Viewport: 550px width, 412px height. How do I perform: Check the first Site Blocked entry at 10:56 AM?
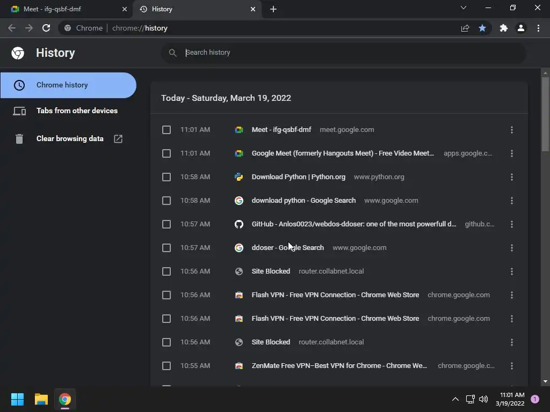coord(167,271)
